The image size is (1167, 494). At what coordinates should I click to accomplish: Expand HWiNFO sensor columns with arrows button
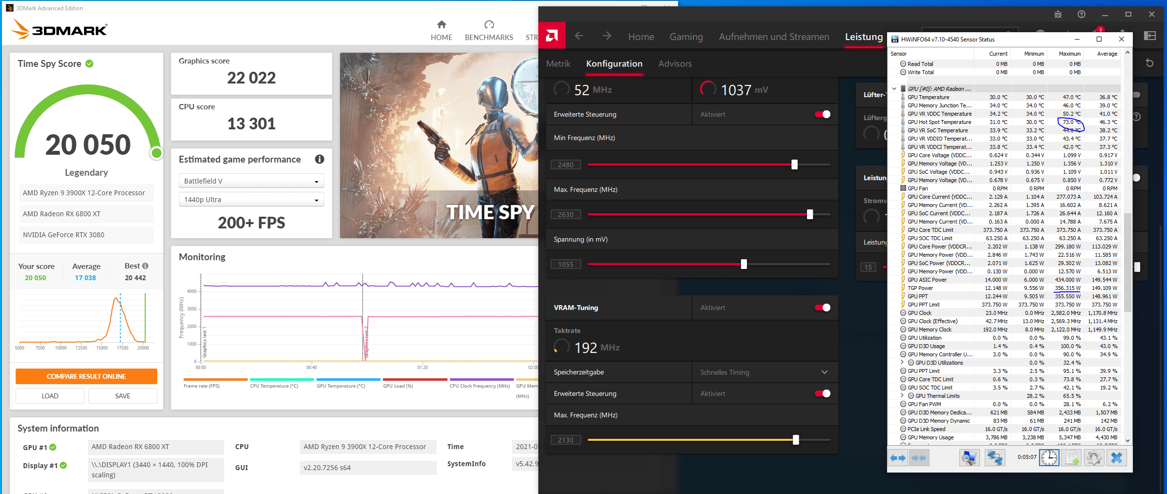pyautogui.click(x=898, y=458)
